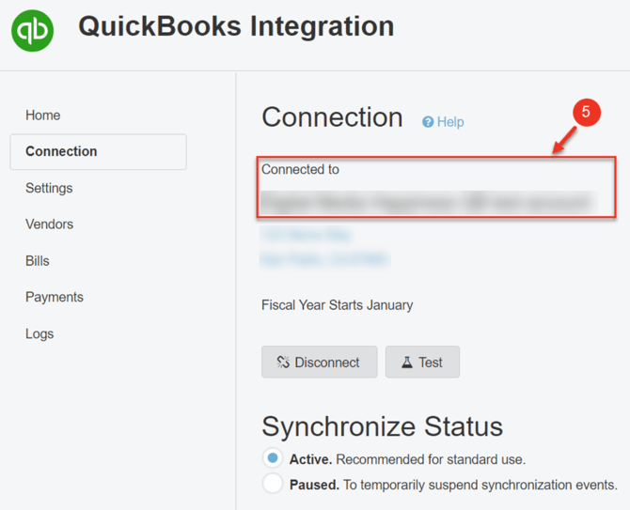Viewport: 630px width, 510px height.
Task: View Logs from the sidebar
Action: point(39,333)
